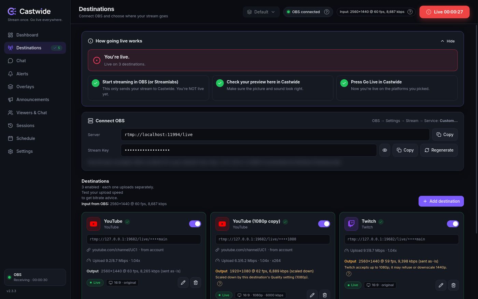
Task: Collapse the How going live works panel
Action: (x=448, y=41)
